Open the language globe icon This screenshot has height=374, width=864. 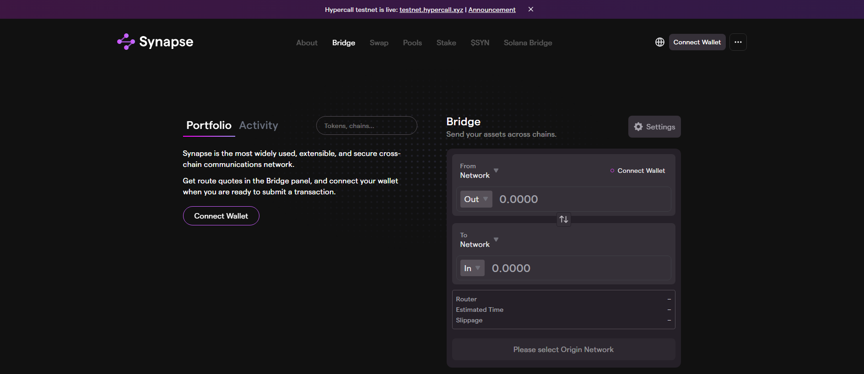pyautogui.click(x=659, y=42)
